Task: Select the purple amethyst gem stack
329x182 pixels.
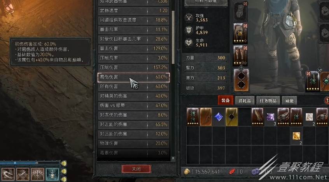Action: pyautogui.click(x=270, y=117)
